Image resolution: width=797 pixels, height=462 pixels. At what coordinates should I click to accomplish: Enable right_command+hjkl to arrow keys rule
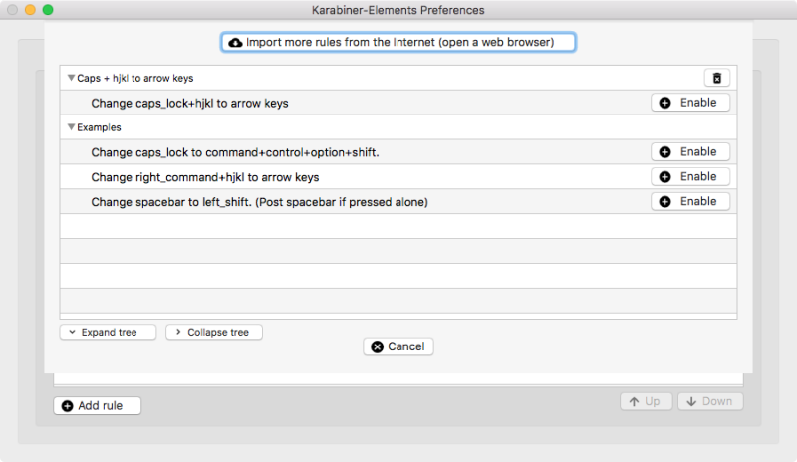(690, 177)
